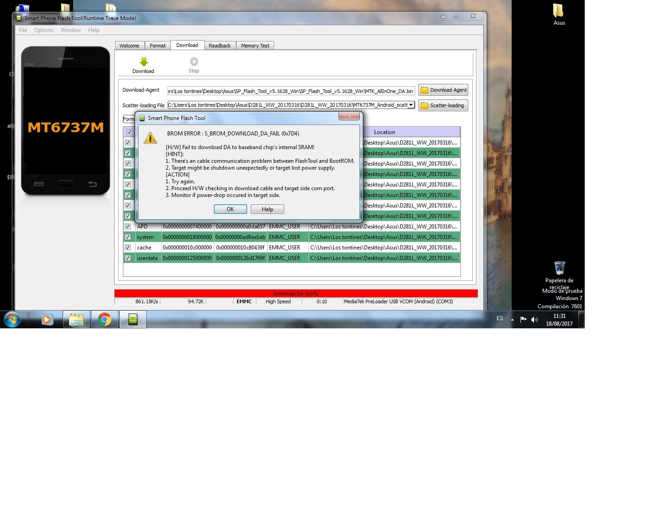Expand the Scatter-loading File dropdown
The height and width of the screenshot is (529, 656).
pyautogui.click(x=411, y=105)
